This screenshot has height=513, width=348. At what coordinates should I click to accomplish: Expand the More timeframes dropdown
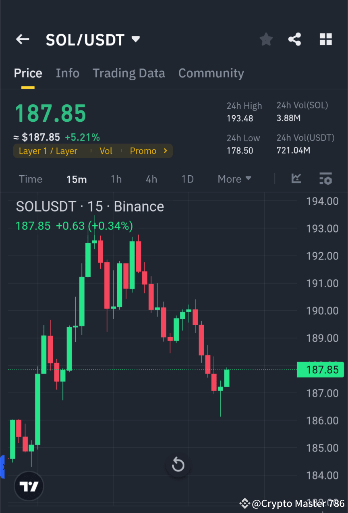(234, 179)
